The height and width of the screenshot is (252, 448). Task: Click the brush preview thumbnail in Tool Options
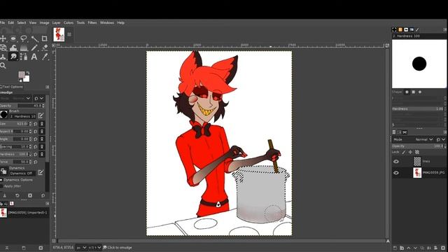[3, 115]
